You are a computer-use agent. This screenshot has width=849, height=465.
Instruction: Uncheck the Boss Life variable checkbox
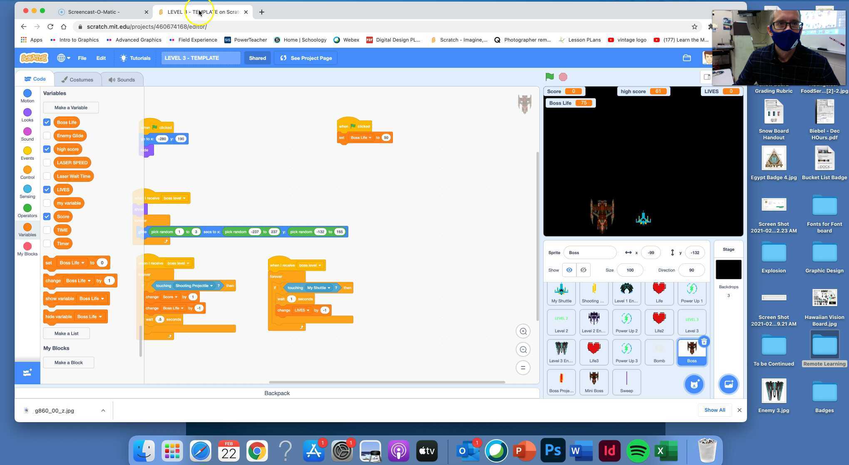point(47,122)
